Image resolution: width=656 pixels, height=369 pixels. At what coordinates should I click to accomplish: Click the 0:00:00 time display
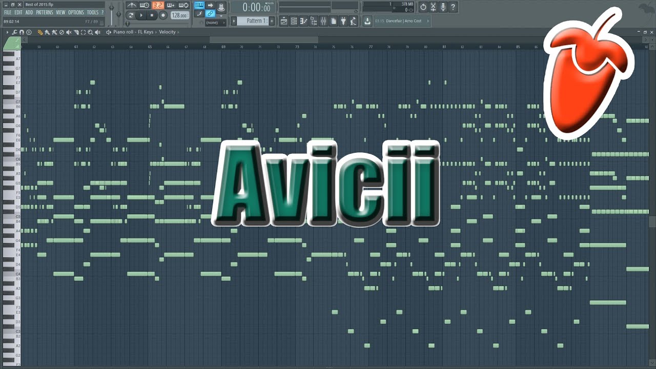click(x=253, y=7)
